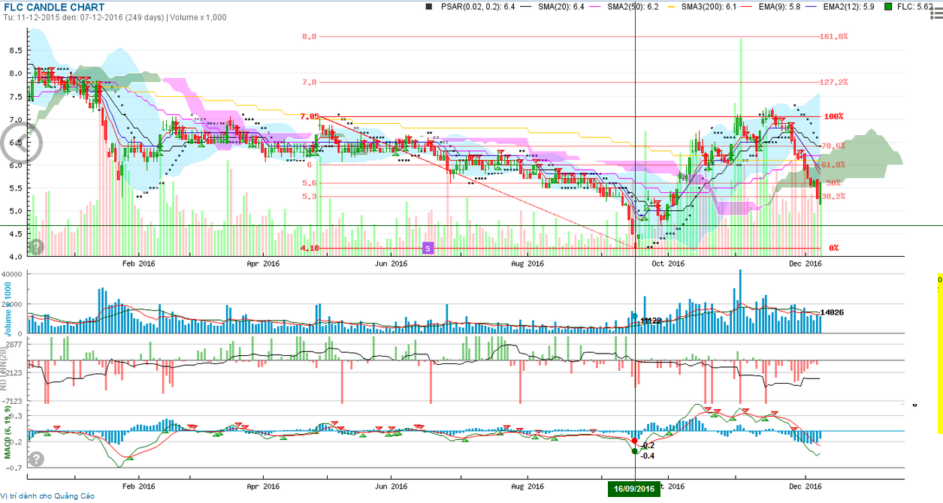
Task: Click the circular back arrow on chart
Action: click(x=20, y=143)
